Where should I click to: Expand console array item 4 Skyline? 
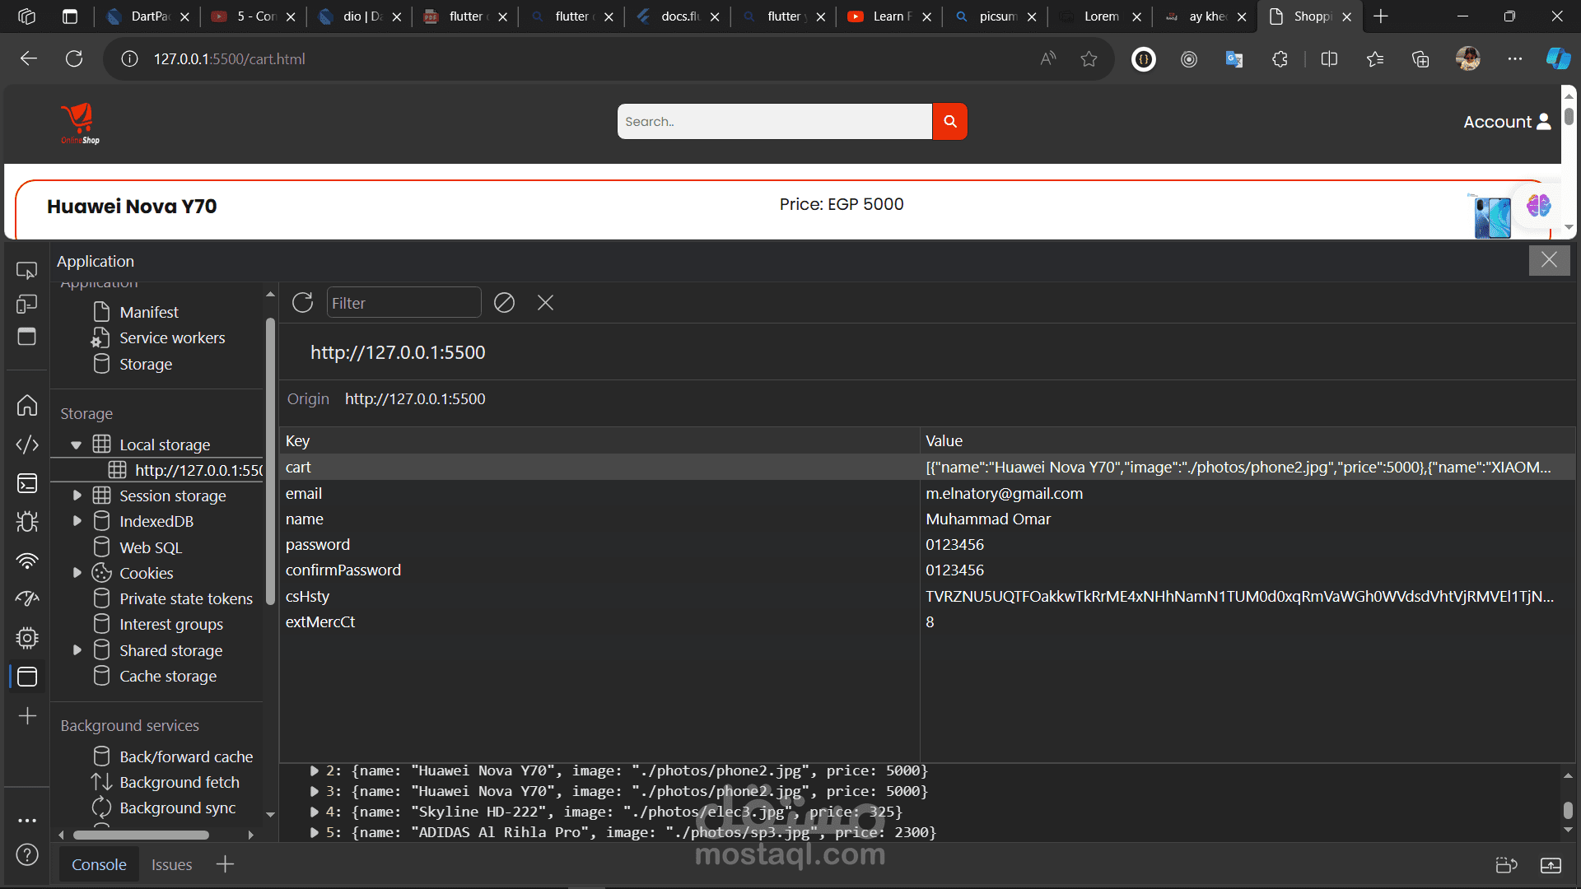coord(315,812)
